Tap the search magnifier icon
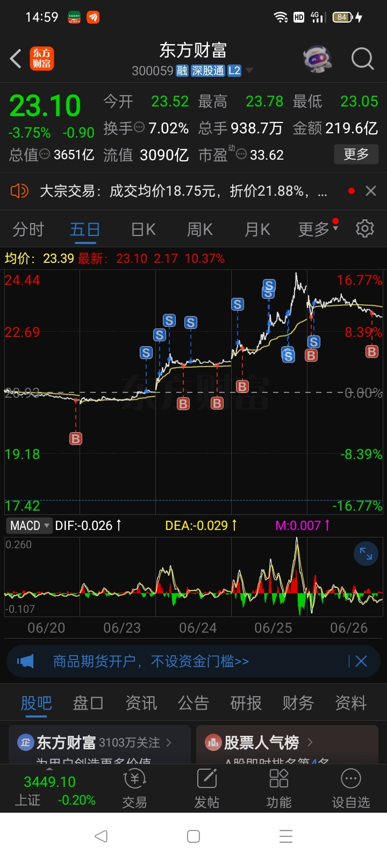 pyautogui.click(x=362, y=59)
